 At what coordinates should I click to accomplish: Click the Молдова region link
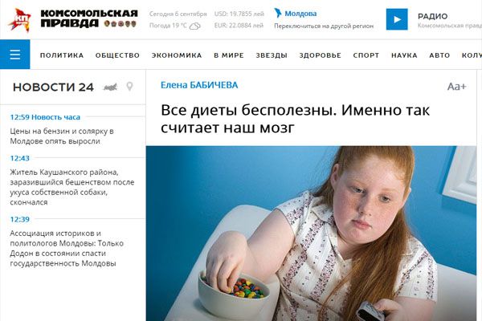tap(300, 14)
